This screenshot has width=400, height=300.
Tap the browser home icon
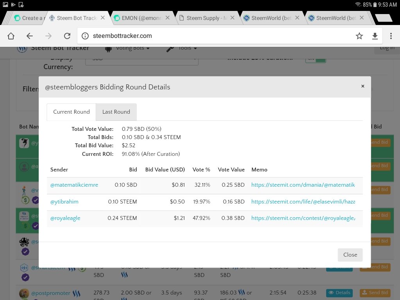coord(11,36)
